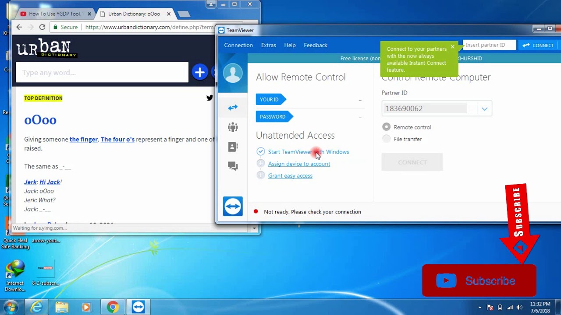The image size is (561, 315).
Task: Switch to Chrome in the taskbar
Action: 113,308
